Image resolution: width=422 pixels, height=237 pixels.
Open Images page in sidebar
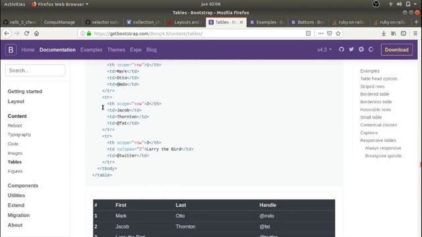click(x=15, y=153)
